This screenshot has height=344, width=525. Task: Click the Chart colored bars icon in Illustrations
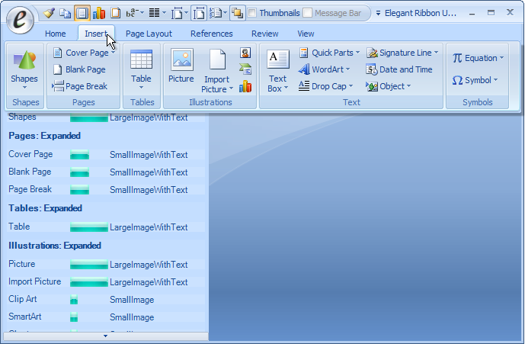tap(245, 86)
